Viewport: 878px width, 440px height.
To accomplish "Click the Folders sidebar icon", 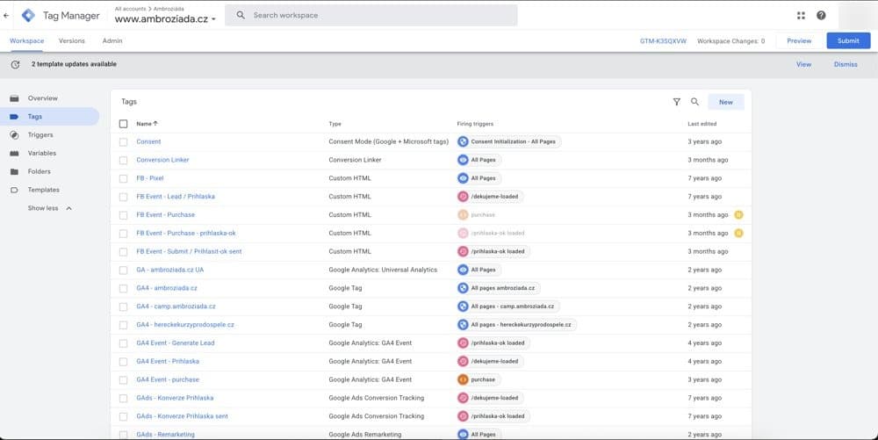I will (15, 172).
